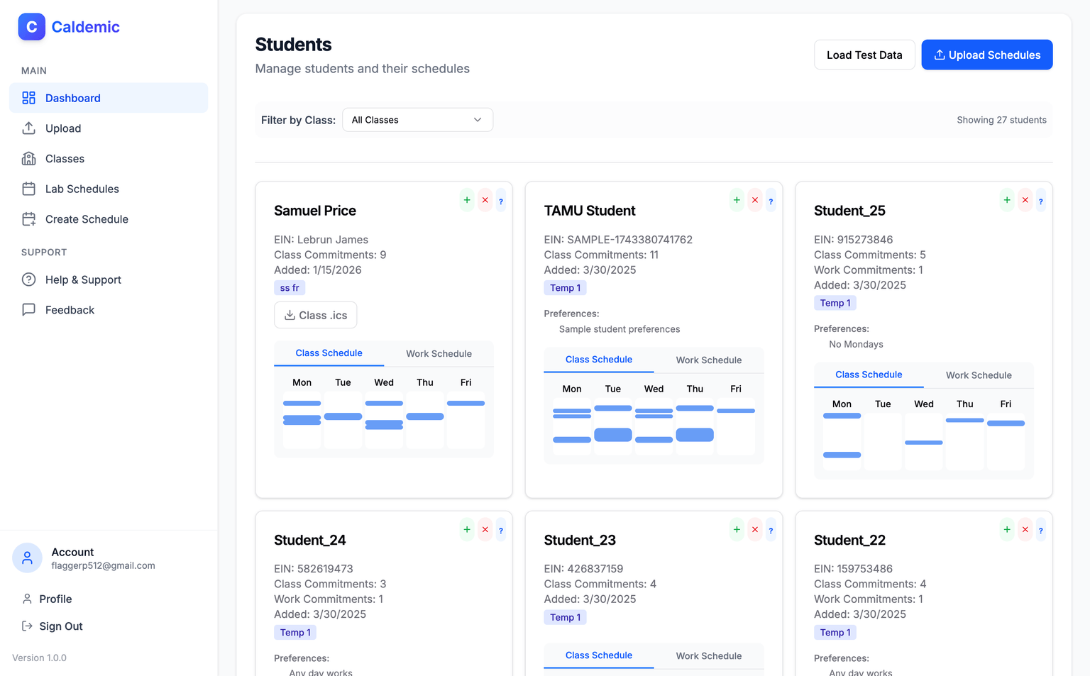Switch to Work Schedule tab on Student_25 card

(979, 375)
